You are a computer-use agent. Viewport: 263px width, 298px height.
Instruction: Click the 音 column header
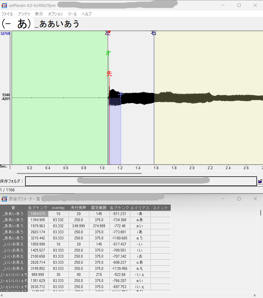14,208
